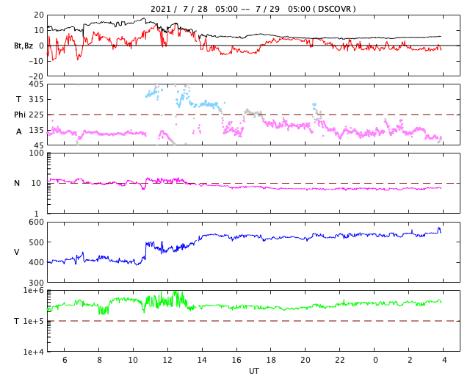This screenshot has height=376, width=470.
Task: Click the "315" tick in the Phi panel
Action: [x=36, y=99]
